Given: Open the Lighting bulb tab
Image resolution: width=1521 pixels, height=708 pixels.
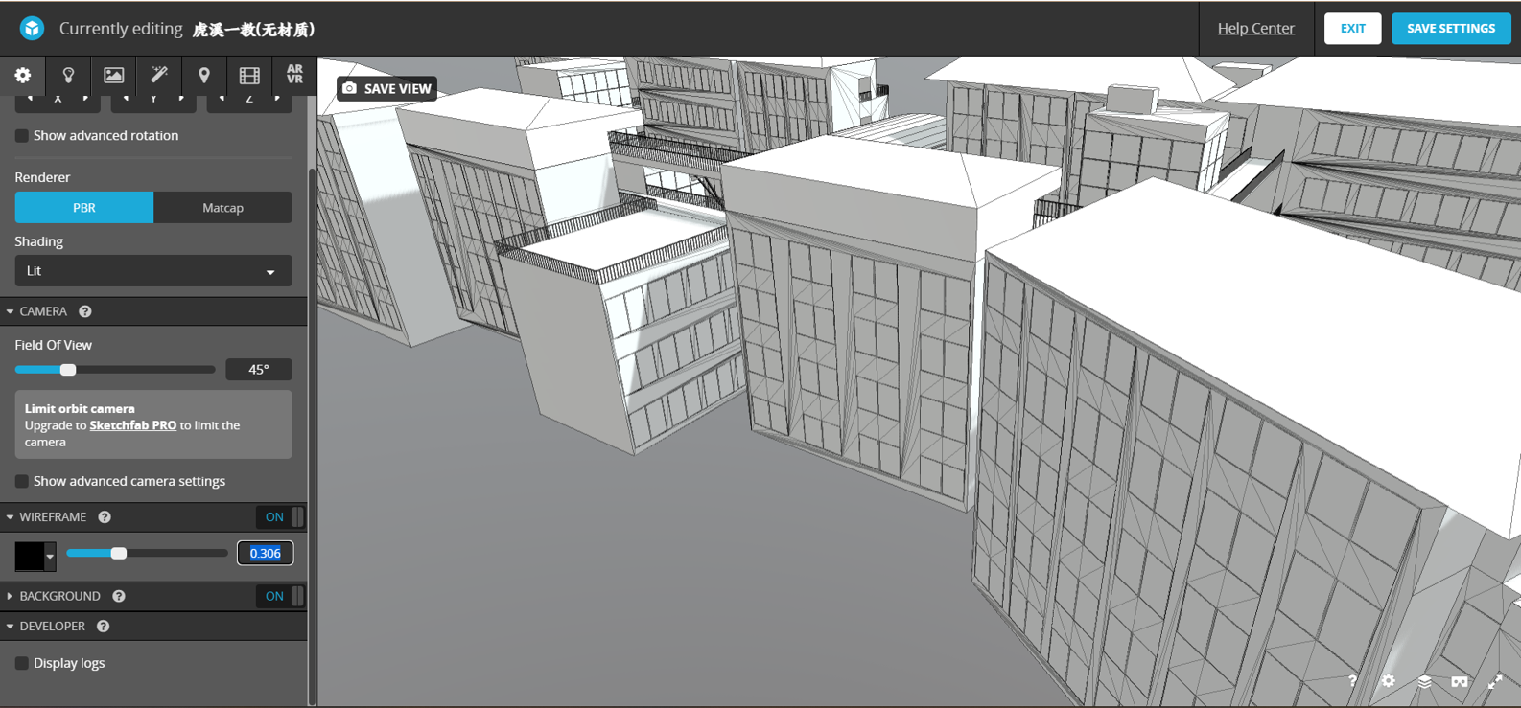Looking at the screenshot, I should [68, 75].
